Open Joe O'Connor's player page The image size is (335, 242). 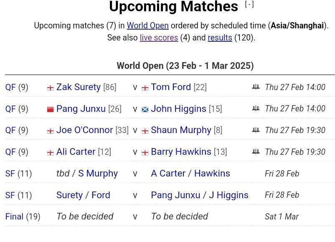coord(84,130)
